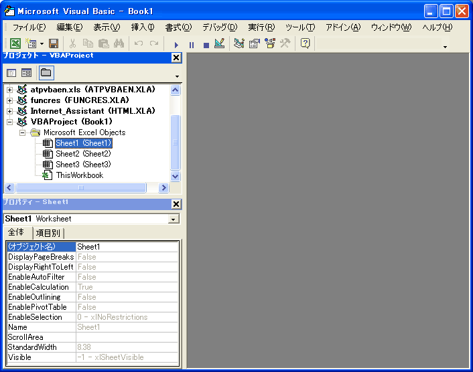Image resolution: width=473 pixels, height=372 pixels.
Task: Select ThisWorkbook in project tree
Action: point(80,175)
